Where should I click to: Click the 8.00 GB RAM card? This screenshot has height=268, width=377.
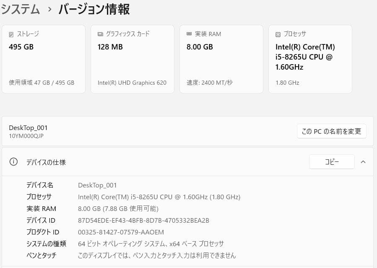221,59
